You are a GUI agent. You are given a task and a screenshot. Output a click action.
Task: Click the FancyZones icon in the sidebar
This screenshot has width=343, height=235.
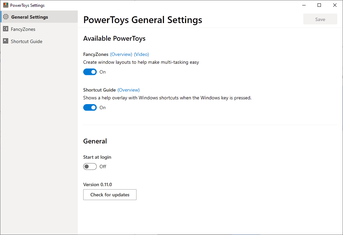[5, 29]
